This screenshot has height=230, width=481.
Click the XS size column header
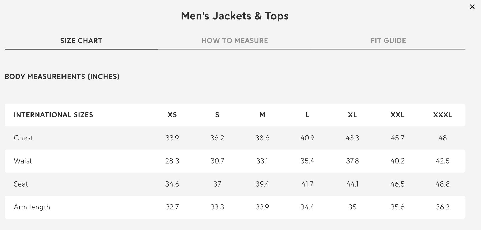(172, 115)
